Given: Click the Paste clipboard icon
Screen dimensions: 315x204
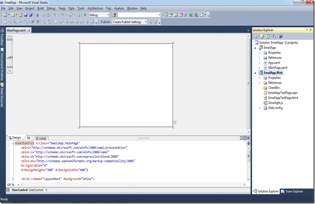Looking at the screenshot, I should coord(48,15).
